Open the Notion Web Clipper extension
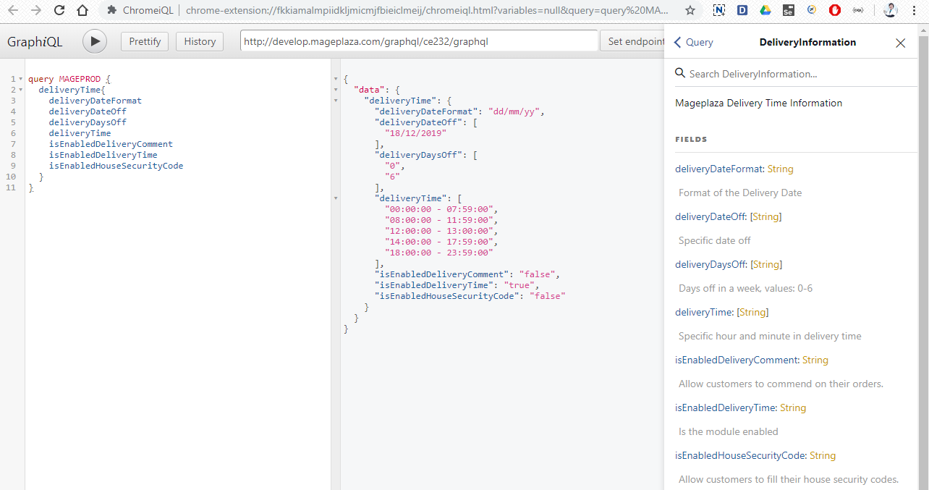 point(719,11)
